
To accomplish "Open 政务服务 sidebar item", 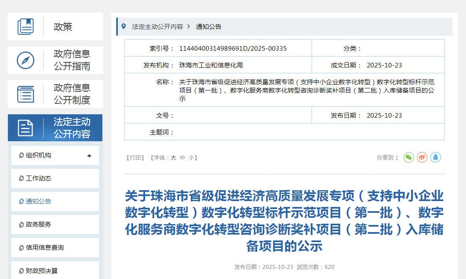I will 38,225.
